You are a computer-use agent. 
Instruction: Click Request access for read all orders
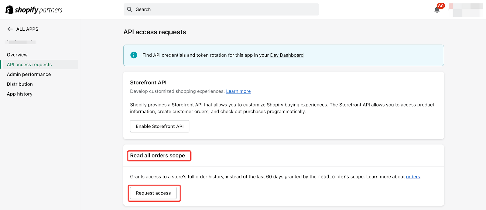pyautogui.click(x=153, y=193)
